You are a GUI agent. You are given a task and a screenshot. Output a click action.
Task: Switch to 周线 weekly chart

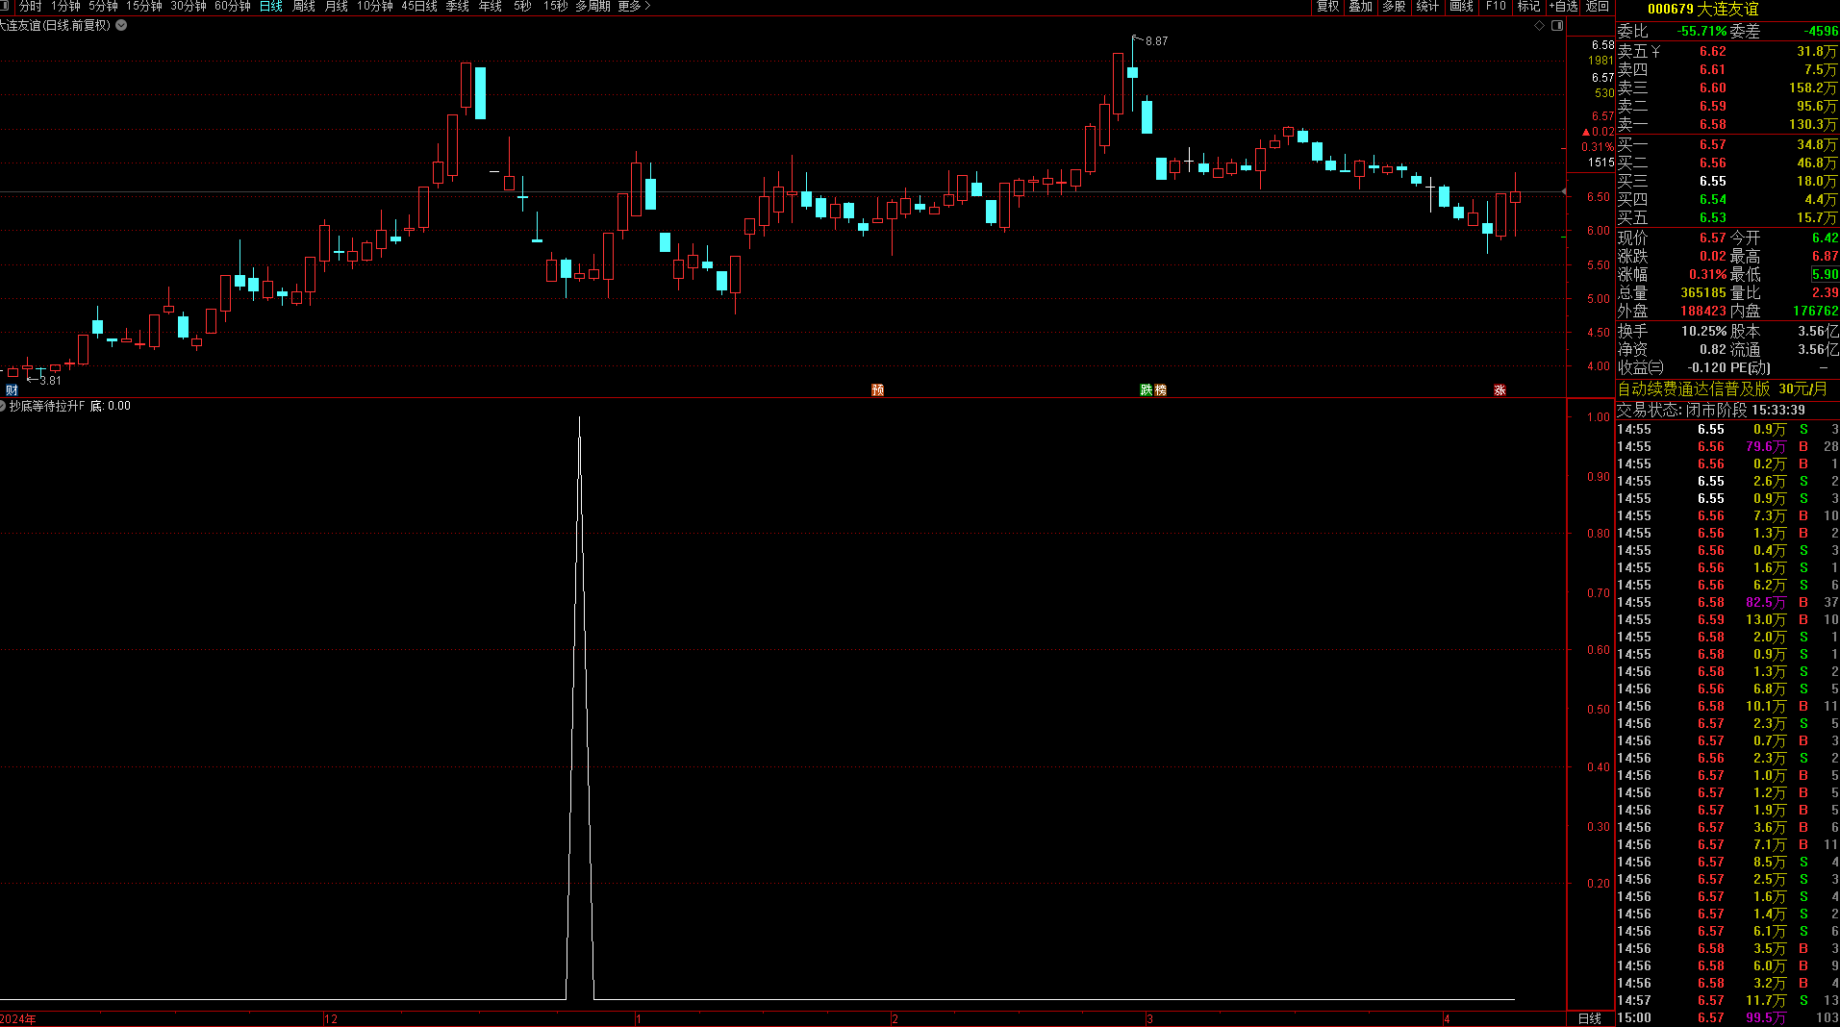304,6
